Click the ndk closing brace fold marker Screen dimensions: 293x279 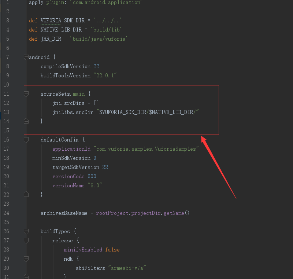click(26, 276)
